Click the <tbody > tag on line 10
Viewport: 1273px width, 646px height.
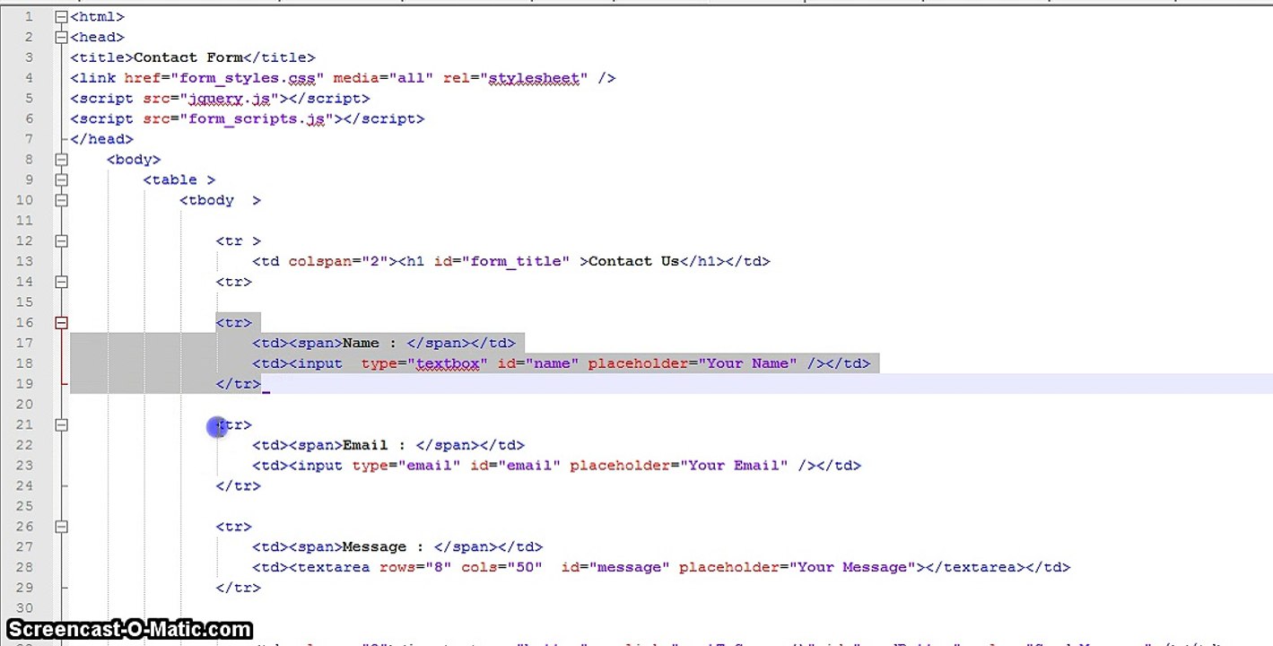click(x=220, y=200)
